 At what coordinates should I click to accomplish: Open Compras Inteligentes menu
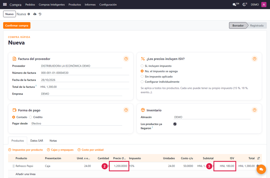pos(52,4)
